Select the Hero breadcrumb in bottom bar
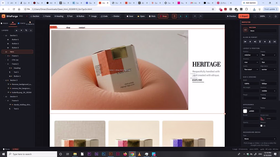The image size is (280, 157). (16, 149)
